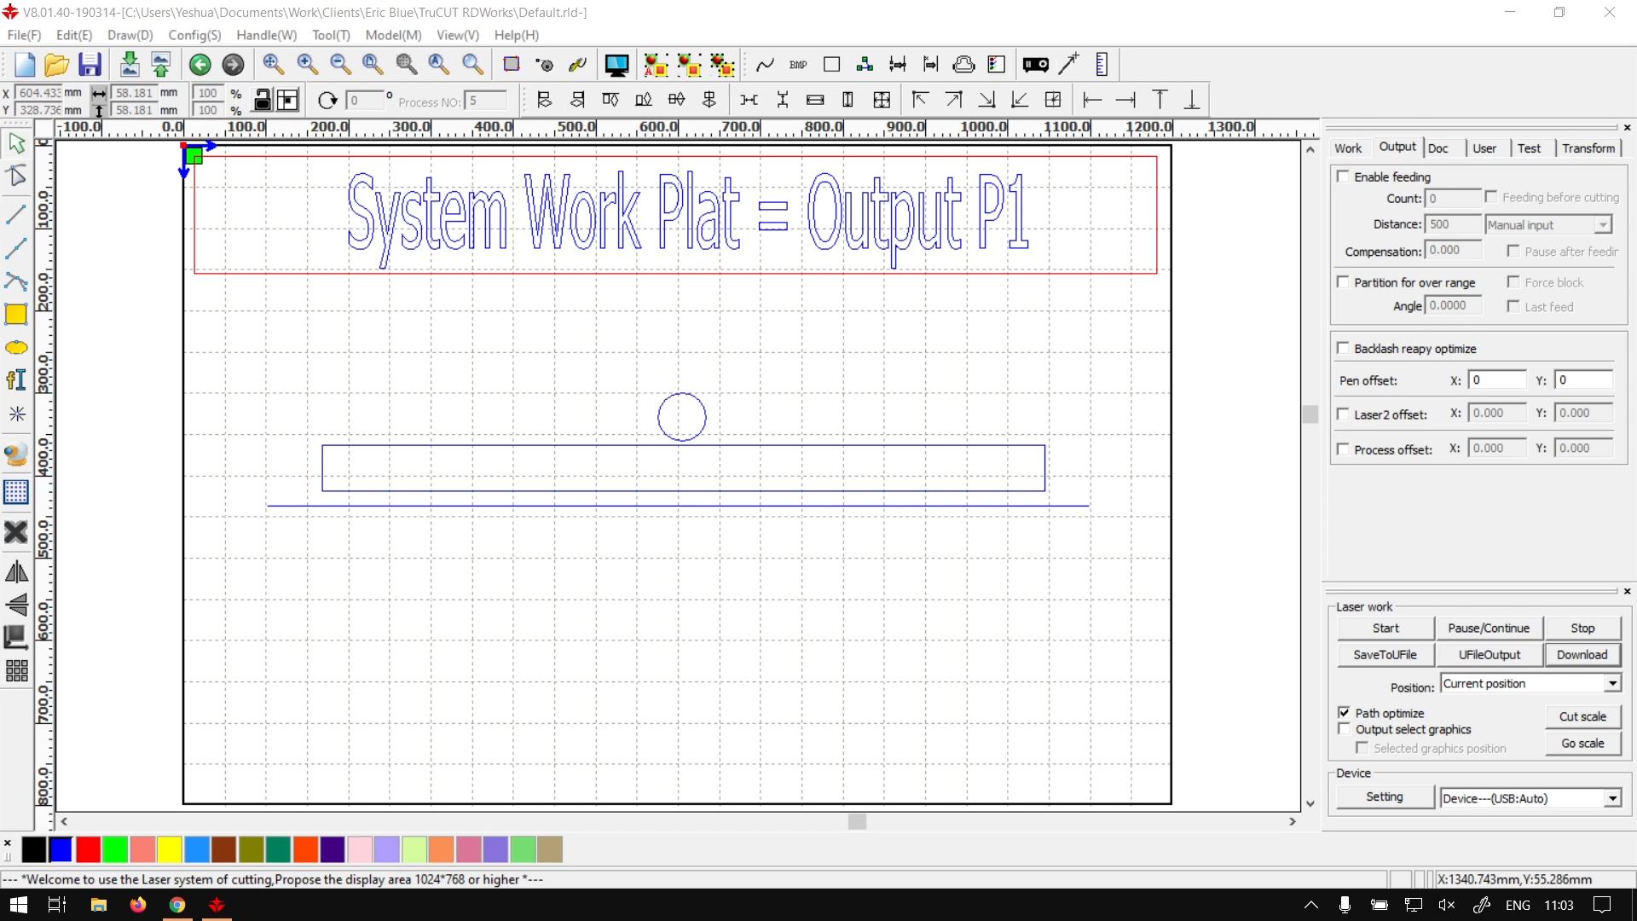Click the Go scale button
Viewport: 1637px width, 921px height.
tap(1582, 744)
